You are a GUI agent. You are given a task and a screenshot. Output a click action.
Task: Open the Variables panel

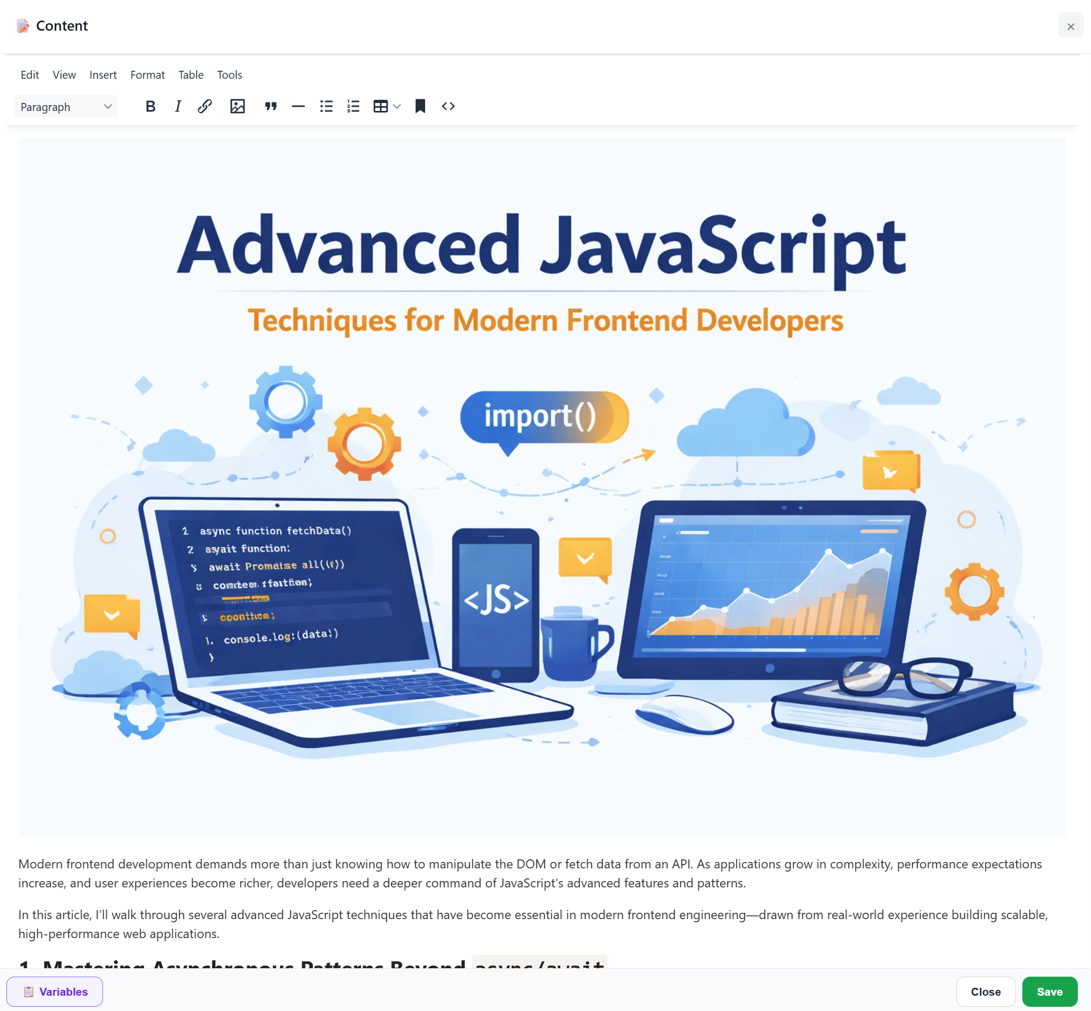tap(55, 991)
